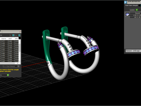
Task: Toggle the cyan button beside the Gr field
Action: [x=13, y=35]
